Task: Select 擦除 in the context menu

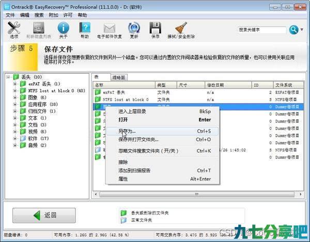Action: 163,162
